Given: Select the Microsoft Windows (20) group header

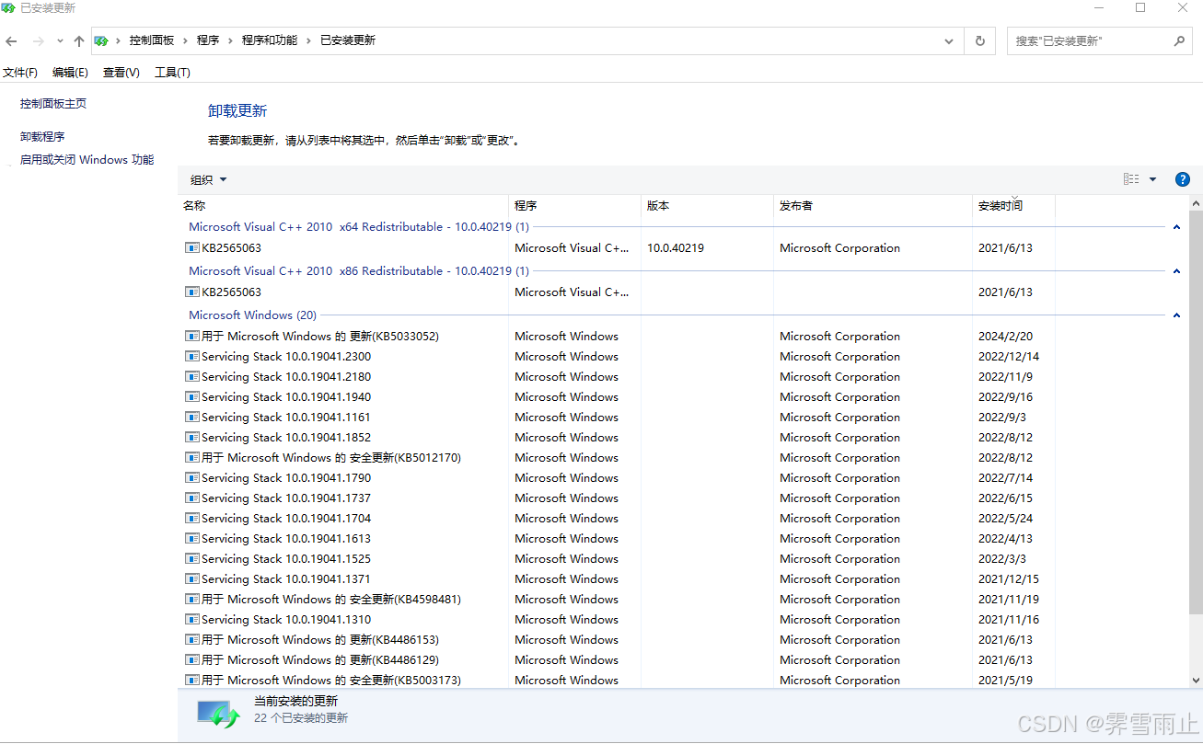Looking at the screenshot, I should tap(252, 315).
